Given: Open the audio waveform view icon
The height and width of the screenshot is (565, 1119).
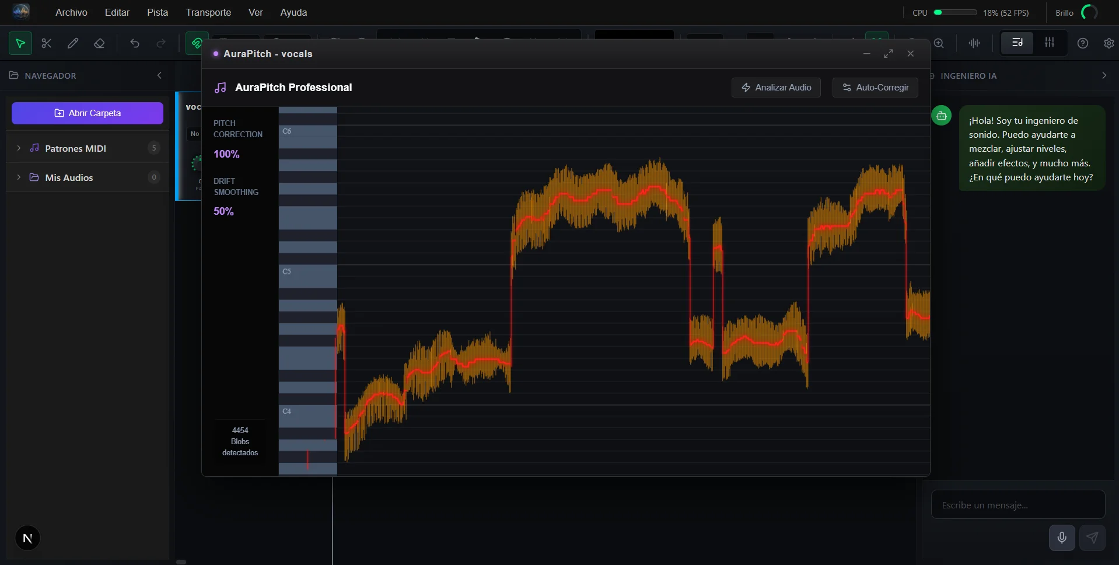Looking at the screenshot, I should 974,43.
